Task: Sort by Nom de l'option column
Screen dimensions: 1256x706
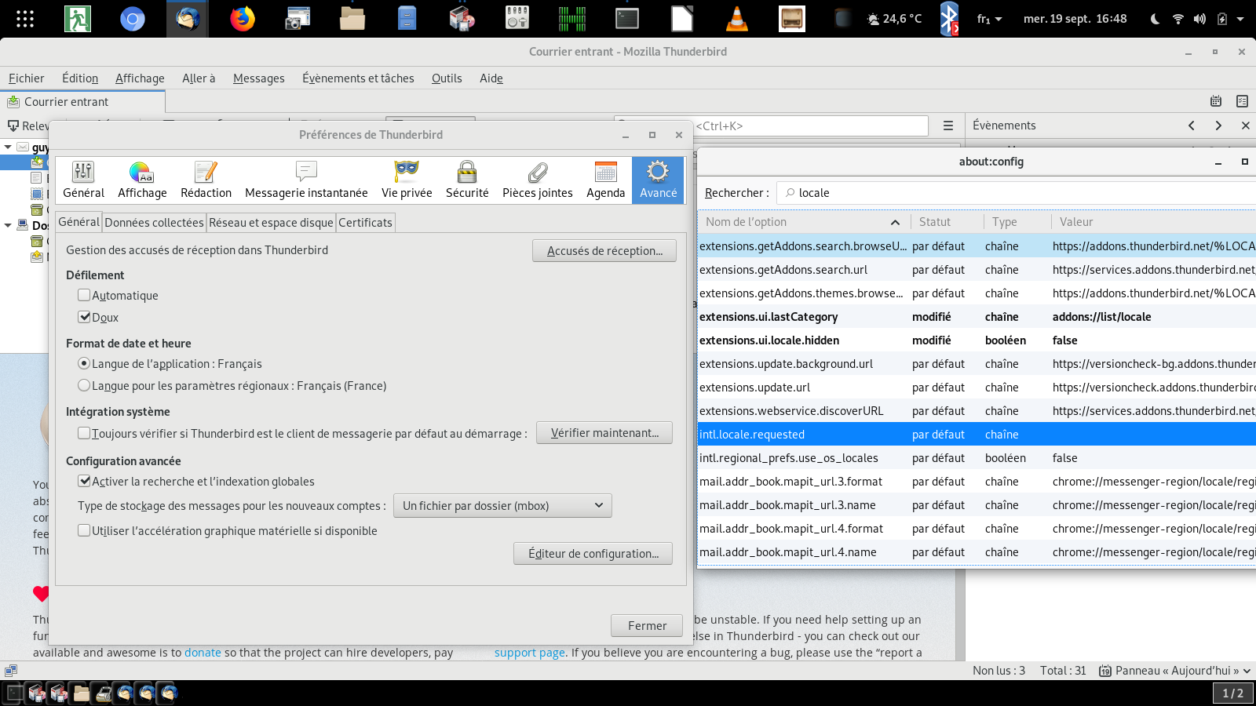Action: tap(803, 222)
